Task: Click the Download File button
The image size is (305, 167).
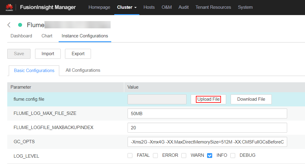Action: tap(251, 99)
